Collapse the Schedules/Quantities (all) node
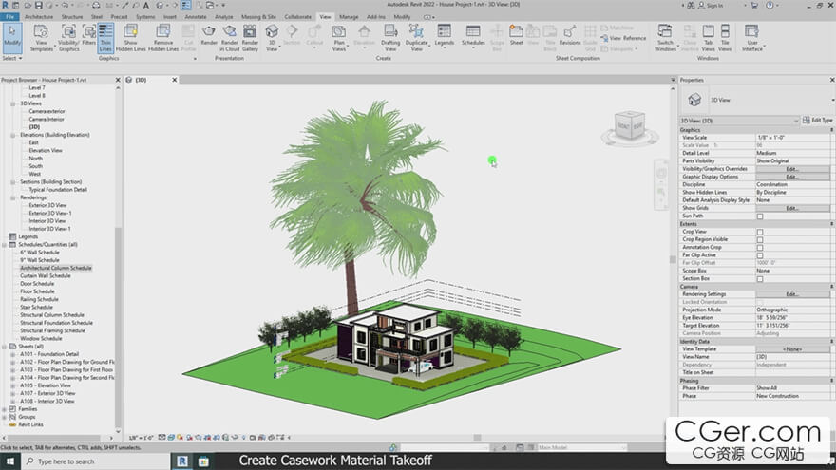Screen dimensions: 836x470 (4, 245)
